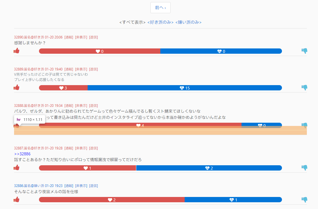Click the thumbs-up icon beside post 32890
318x209 pixels.
pyautogui.click(x=17, y=50)
